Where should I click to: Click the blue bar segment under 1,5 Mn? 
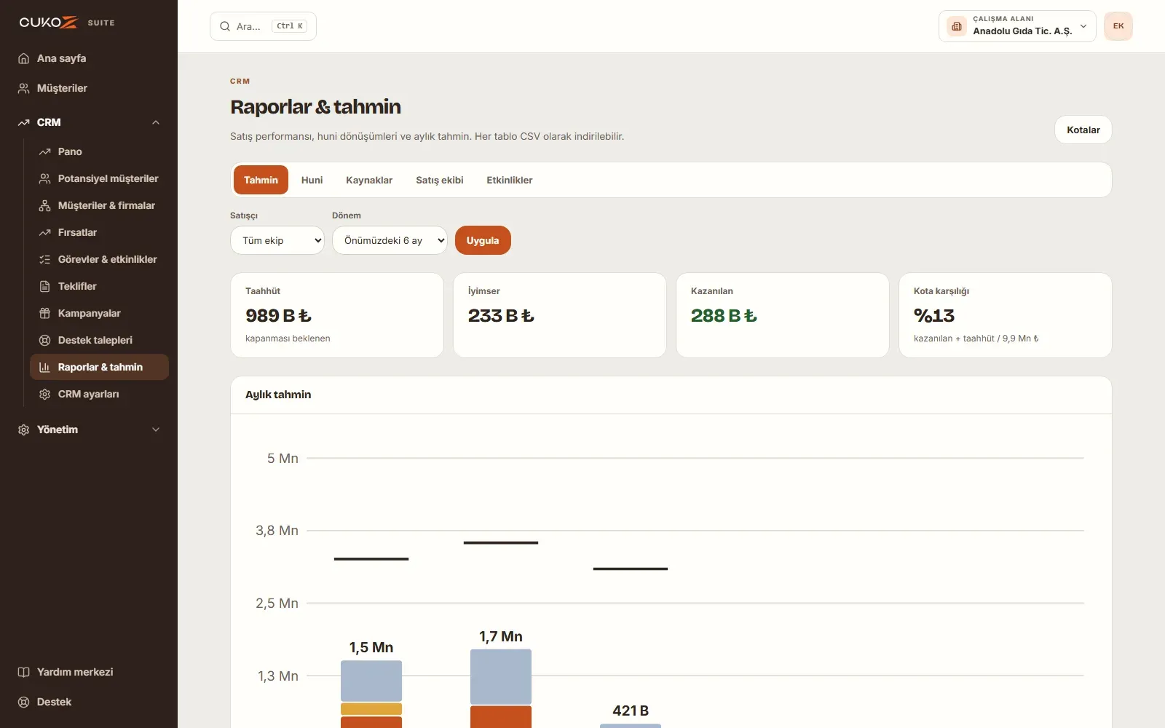point(371,681)
